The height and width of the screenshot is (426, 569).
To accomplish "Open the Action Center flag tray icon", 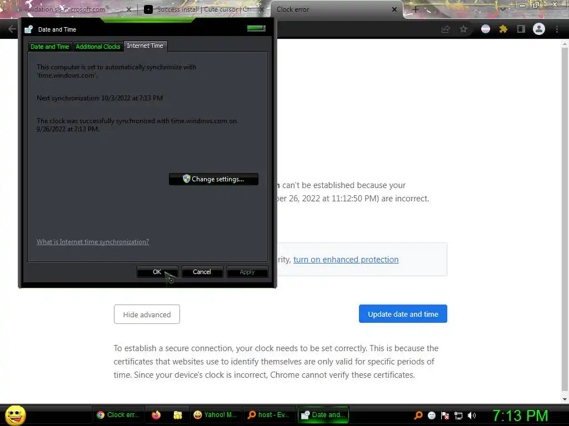I will point(445,415).
